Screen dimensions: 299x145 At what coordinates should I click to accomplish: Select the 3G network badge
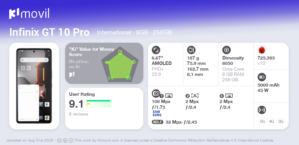281,121
